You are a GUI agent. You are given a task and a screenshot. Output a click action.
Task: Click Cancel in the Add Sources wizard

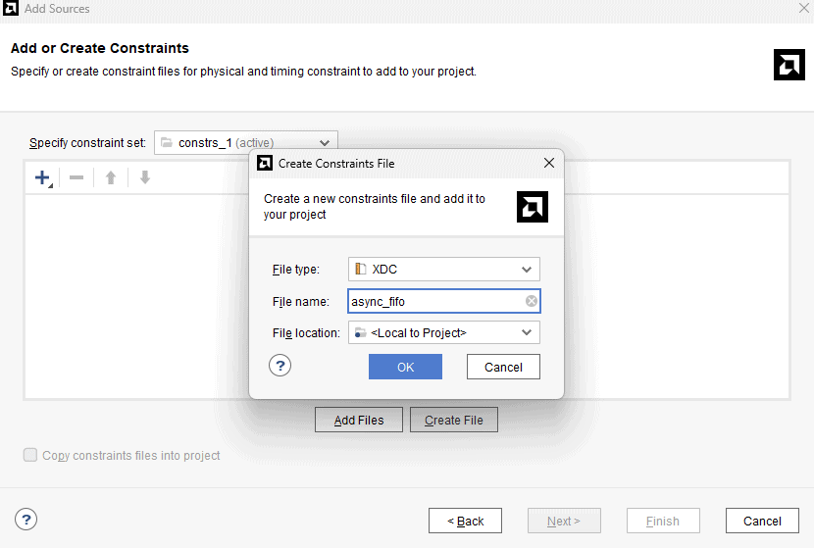[762, 521]
